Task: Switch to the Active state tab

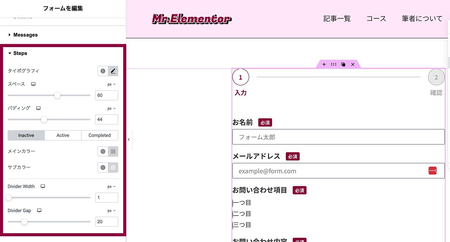Action: coord(63,136)
